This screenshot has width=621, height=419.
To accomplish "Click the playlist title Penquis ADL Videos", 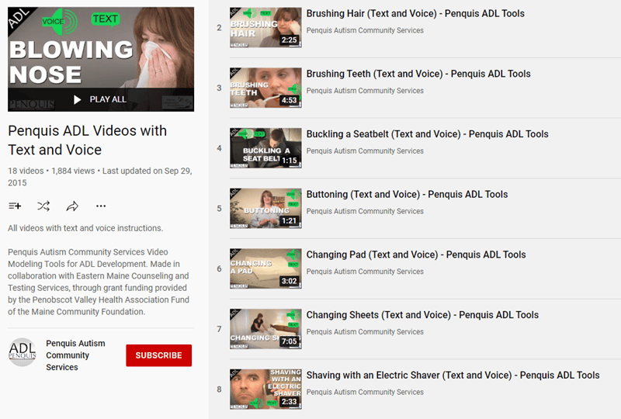I will click(88, 140).
